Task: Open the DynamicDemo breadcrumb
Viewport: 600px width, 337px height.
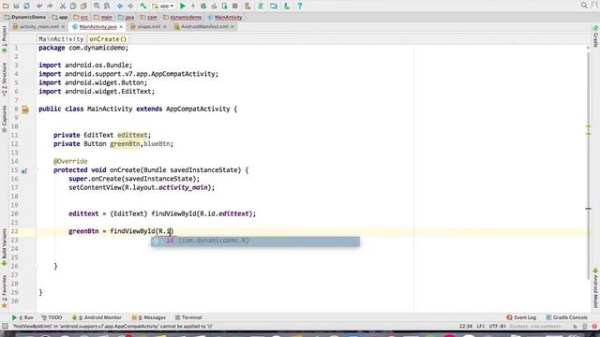Action: pyautogui.click(x=25, y=17)
